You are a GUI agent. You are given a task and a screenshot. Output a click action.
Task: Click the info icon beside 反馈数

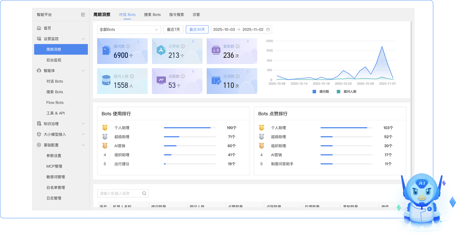point(238,76)
